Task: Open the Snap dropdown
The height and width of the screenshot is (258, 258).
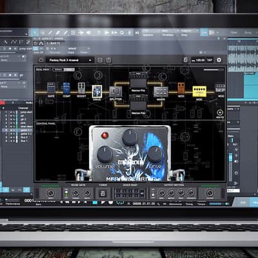Action: 189,33
